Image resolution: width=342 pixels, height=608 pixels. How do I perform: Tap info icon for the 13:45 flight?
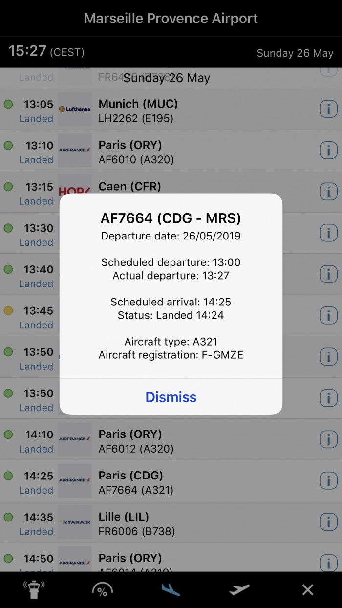pyautogui.click(x=328, y=316)
